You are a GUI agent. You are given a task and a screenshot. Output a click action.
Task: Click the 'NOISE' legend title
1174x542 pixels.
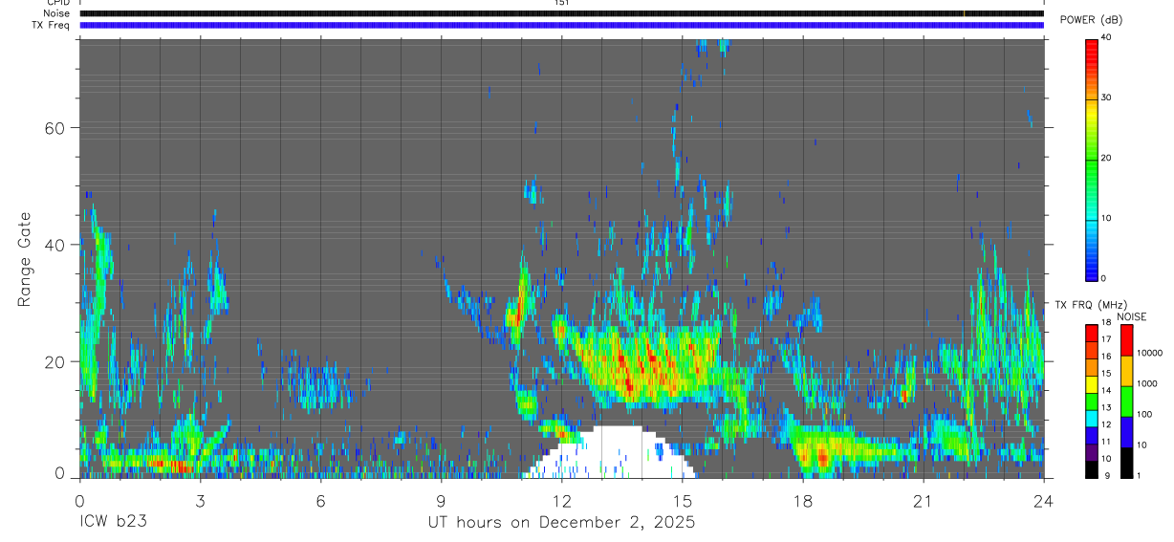pos(1131,316)
